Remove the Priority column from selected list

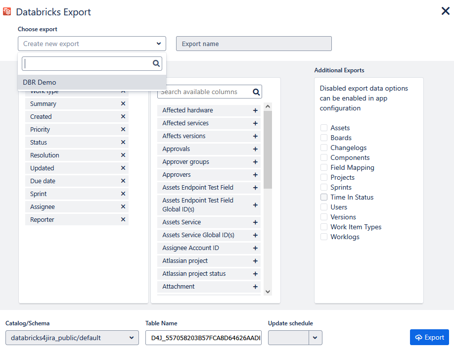(123, 130)
